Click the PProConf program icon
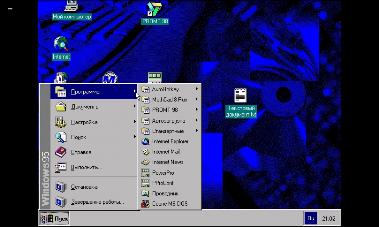The width and height of the screenshot is (379, 227). click(145, 183)
